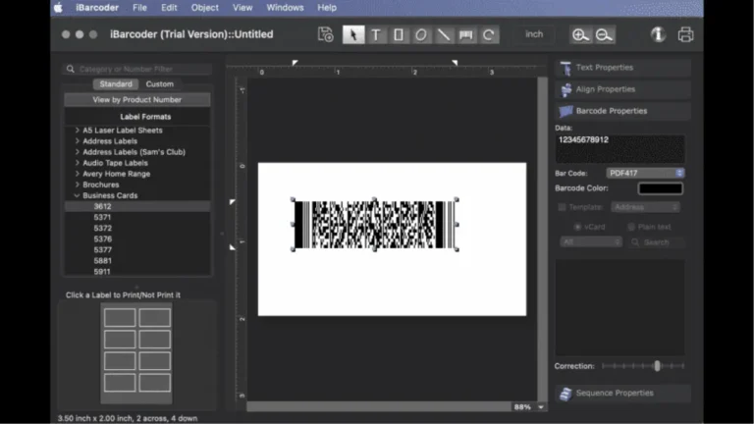Switch to the Custom tab
The image size is (754, 424).
[x=160, y=83]
